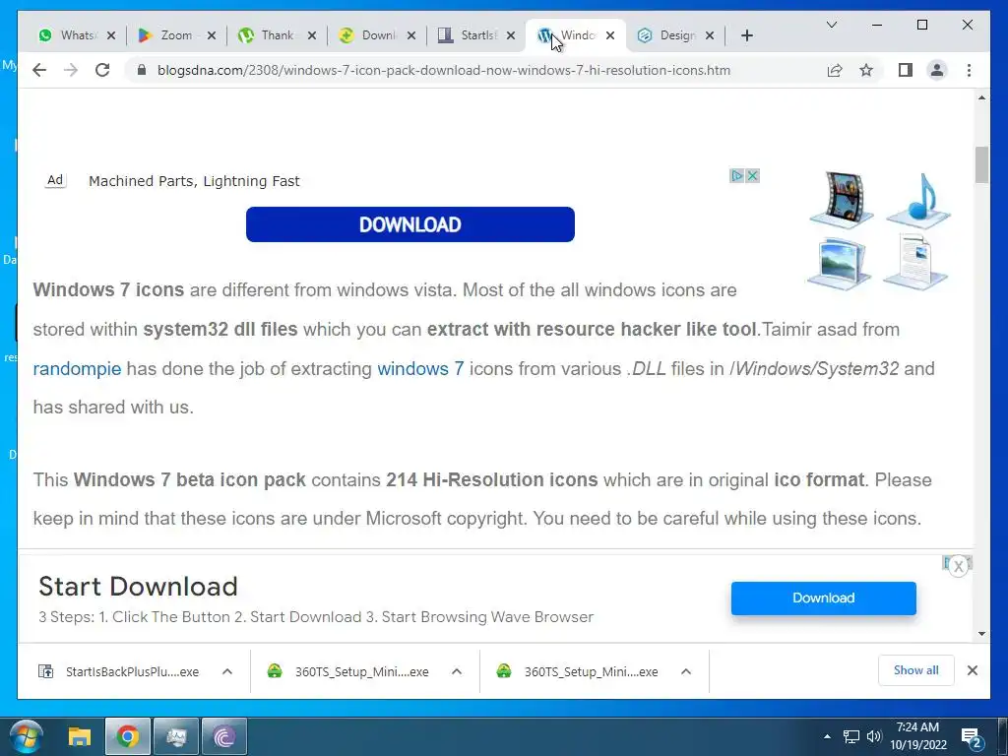Click the Machined Parts, Lightning Fast ad text
The image size is (1008, 756).
pyautogui.click(x=194, y=181)
